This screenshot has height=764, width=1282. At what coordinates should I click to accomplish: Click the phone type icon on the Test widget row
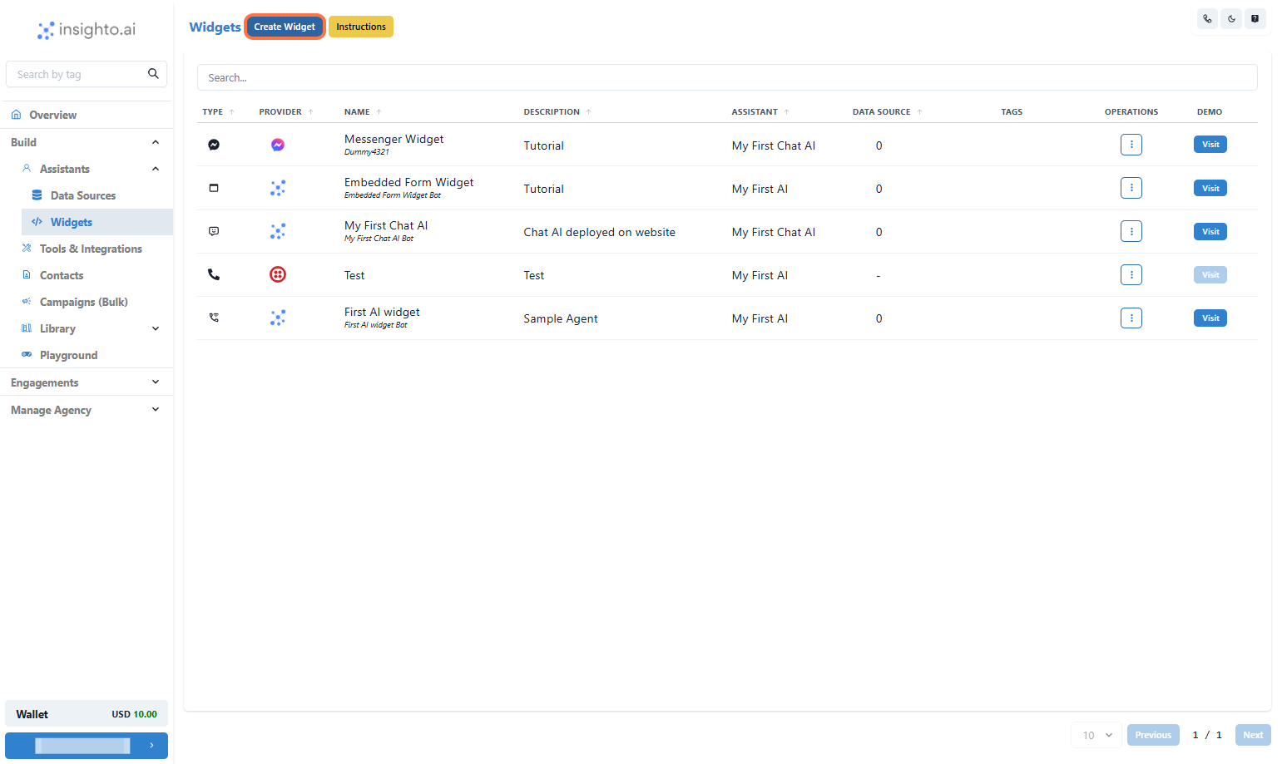(214, 274)
